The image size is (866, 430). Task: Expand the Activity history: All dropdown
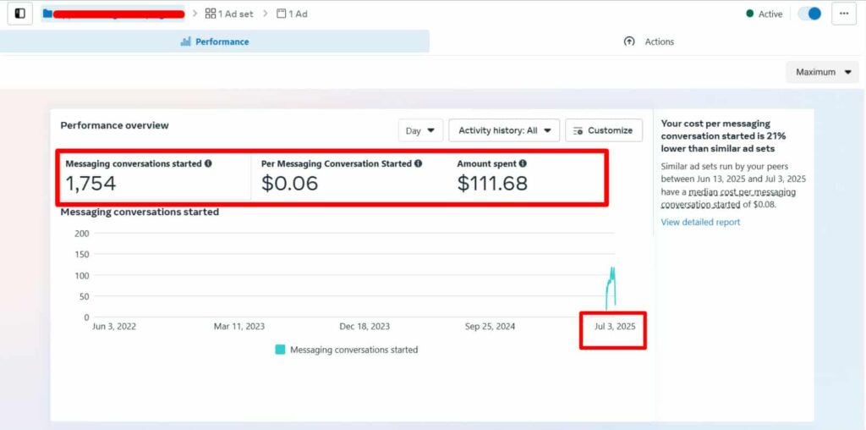tap(504, 130)
